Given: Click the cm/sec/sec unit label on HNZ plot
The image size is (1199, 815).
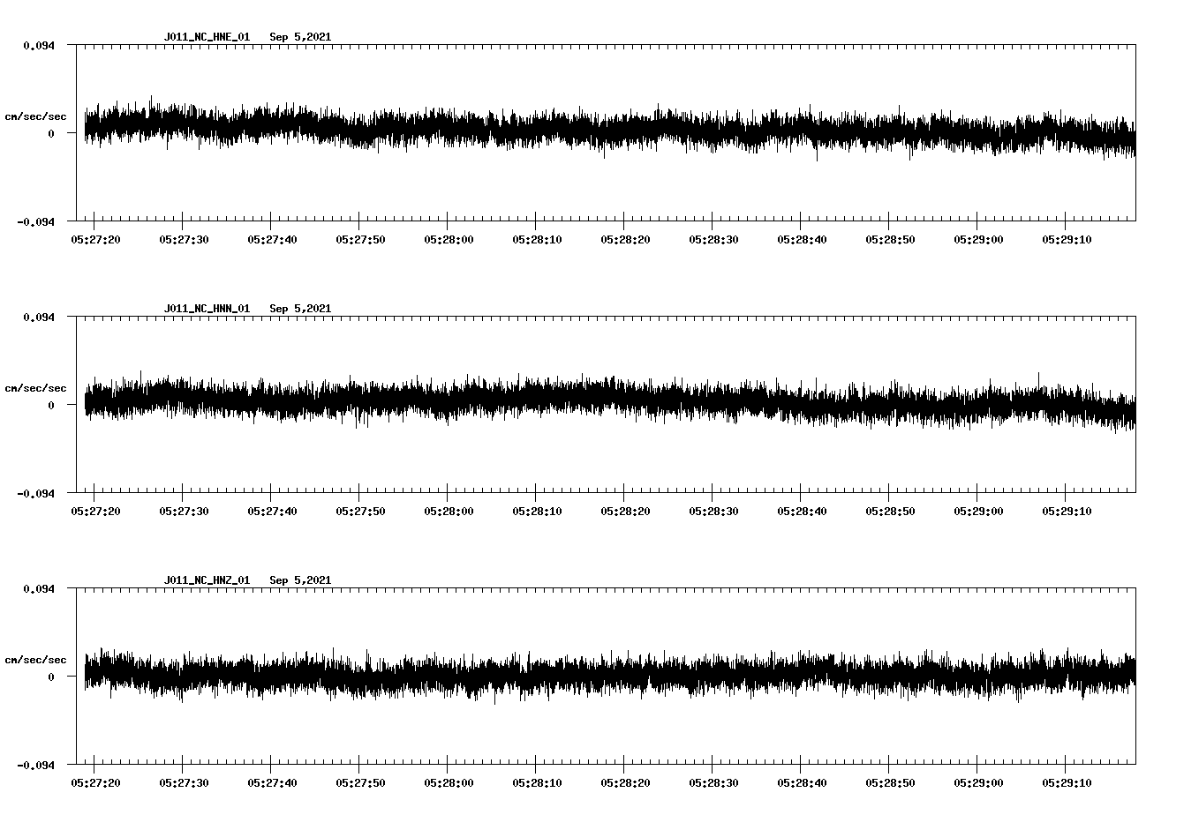Looking at the screenshot, I should tap(35, 660).
